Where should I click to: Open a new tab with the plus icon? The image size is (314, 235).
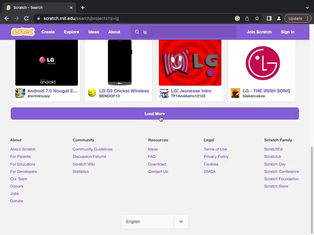coord(83,8)
